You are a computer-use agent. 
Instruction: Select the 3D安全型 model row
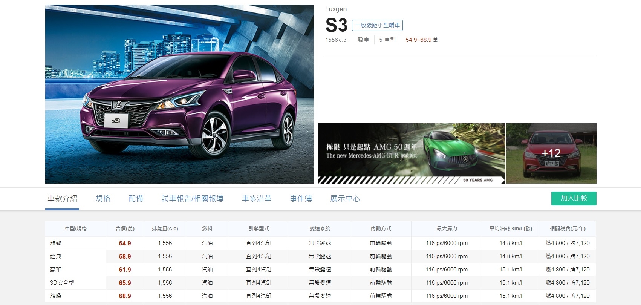(x=320, y=283)
